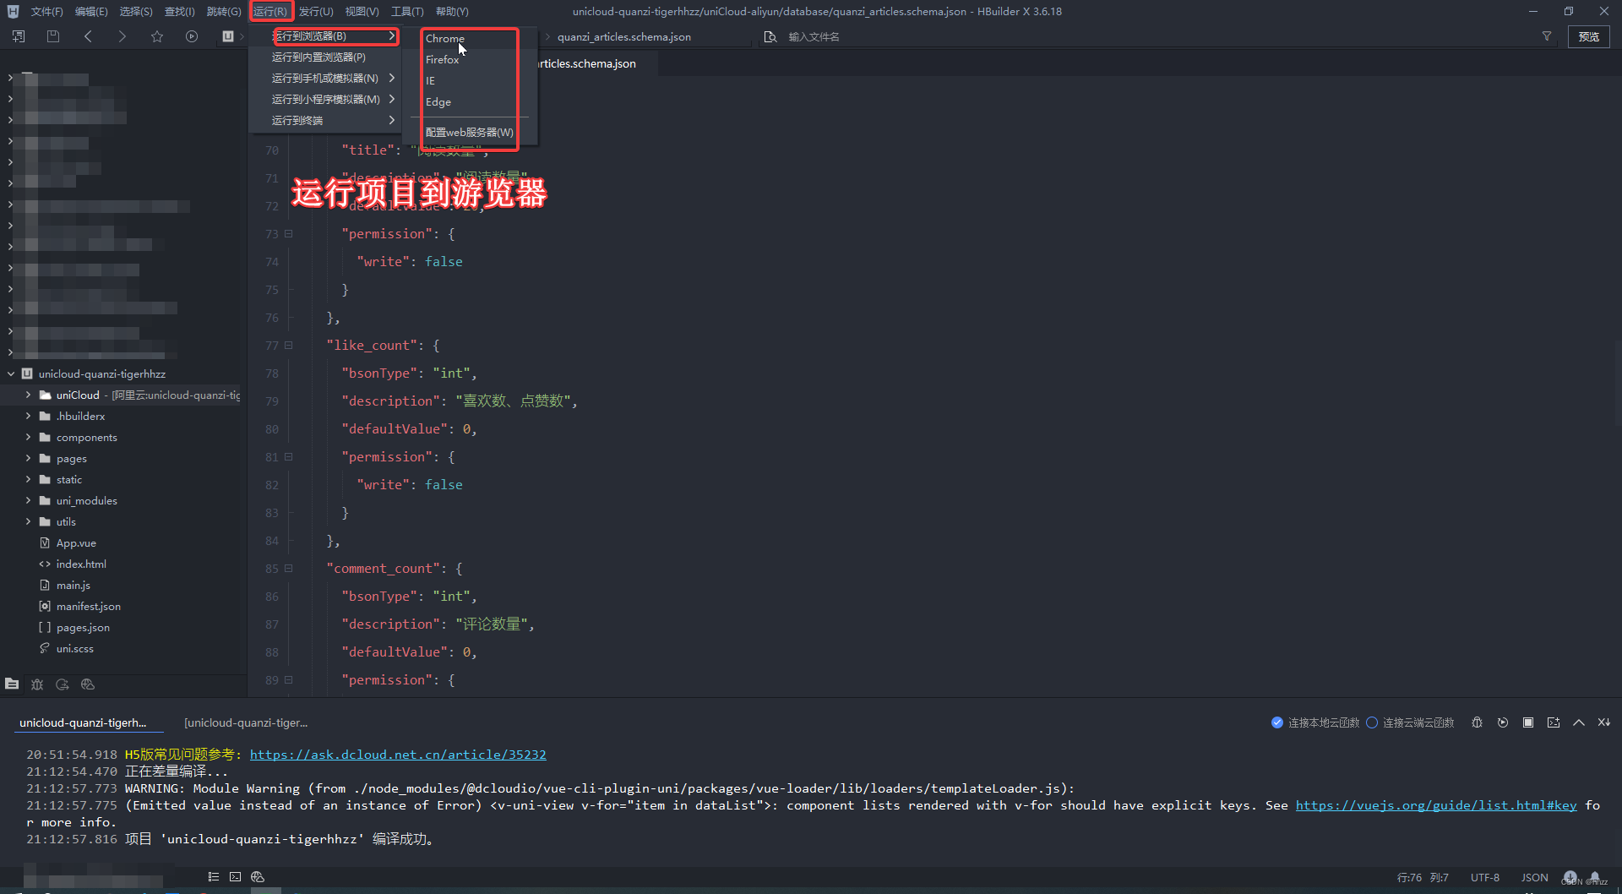1622x894 pixels.
Task: Click the HBuilder logo icon
Action: click(x=13, y=11)
